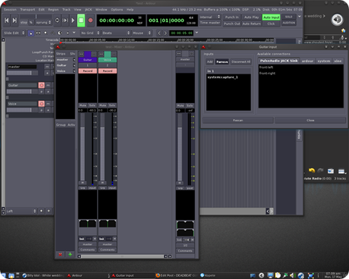Click Disconnect All in Guitar input
This screenshot has width=349, height=279.
(x=241, y=61)
